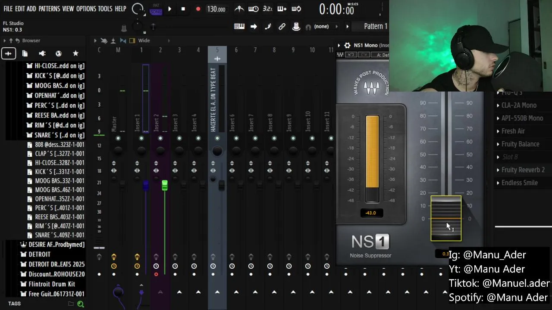The image size is (552, 310).
Task: Click the Waves undo button in NS1
Action: point(351,55)
